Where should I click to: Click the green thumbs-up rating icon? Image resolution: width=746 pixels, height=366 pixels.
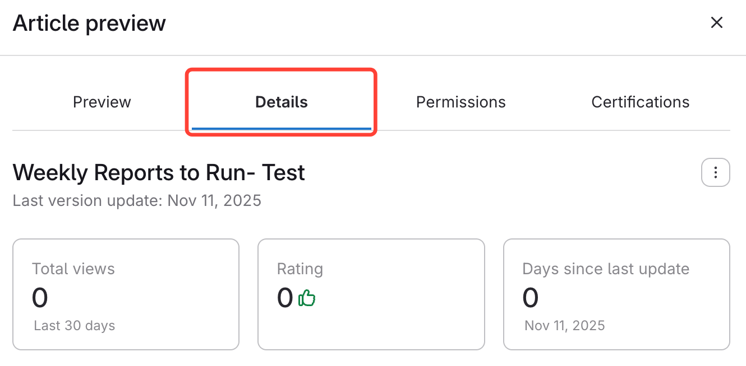[x=307, y=298]
